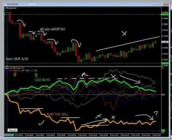Click the green -35 level marker
172x140 pixels.
point(163,131)
